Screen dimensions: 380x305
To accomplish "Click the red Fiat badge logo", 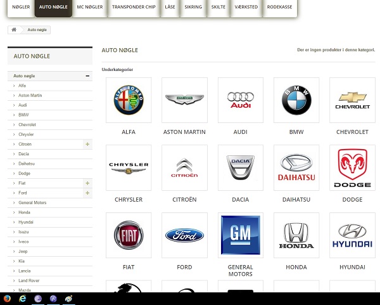I will pos(129,235).
